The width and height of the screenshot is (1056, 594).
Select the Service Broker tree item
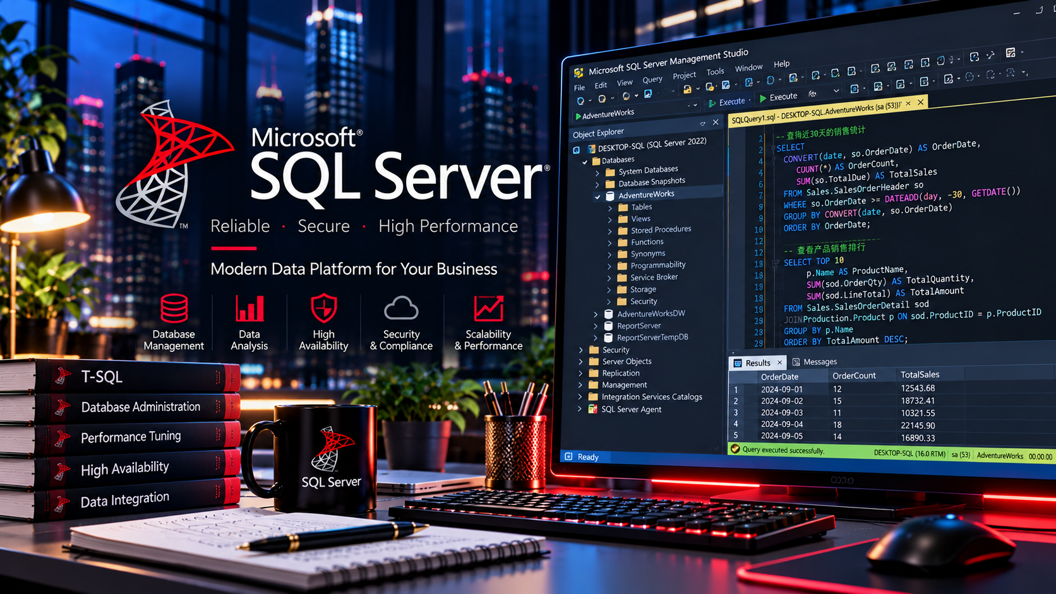coord(654,277)
